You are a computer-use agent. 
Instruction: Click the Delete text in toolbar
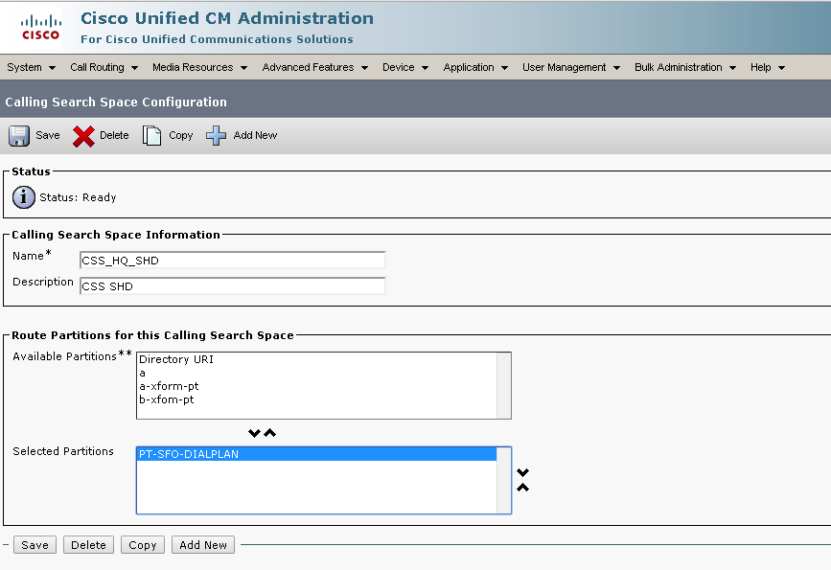(x=114, y=136)
